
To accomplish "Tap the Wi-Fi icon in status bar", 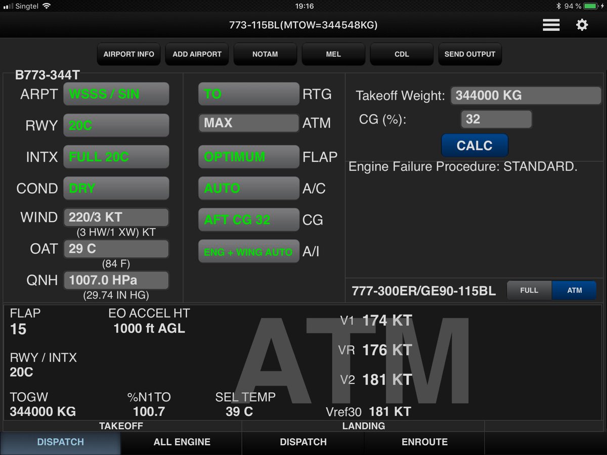I will [x=47, y=6].
